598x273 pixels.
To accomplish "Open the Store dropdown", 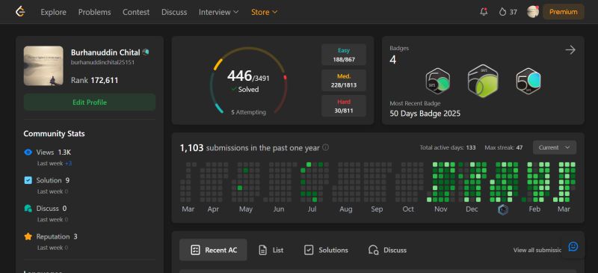I will (x=264, y=12).
